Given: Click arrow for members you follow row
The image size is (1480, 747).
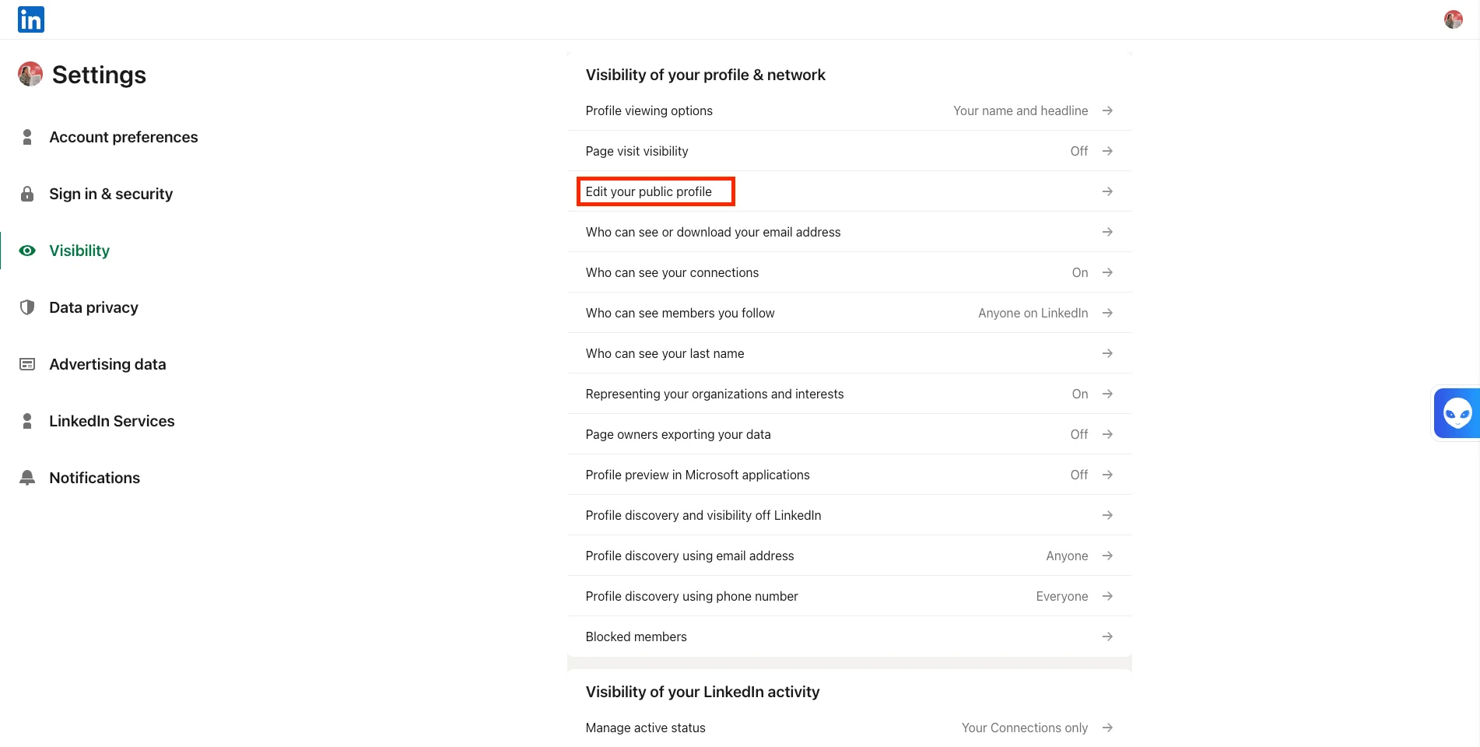Looking at the screenshot, I should [1107, 313].
